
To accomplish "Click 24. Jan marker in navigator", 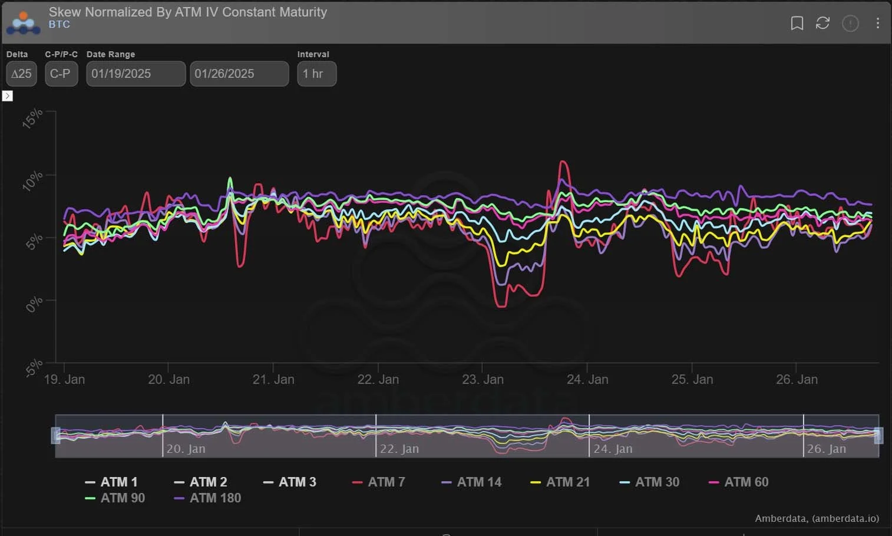I will pos(613,449).
